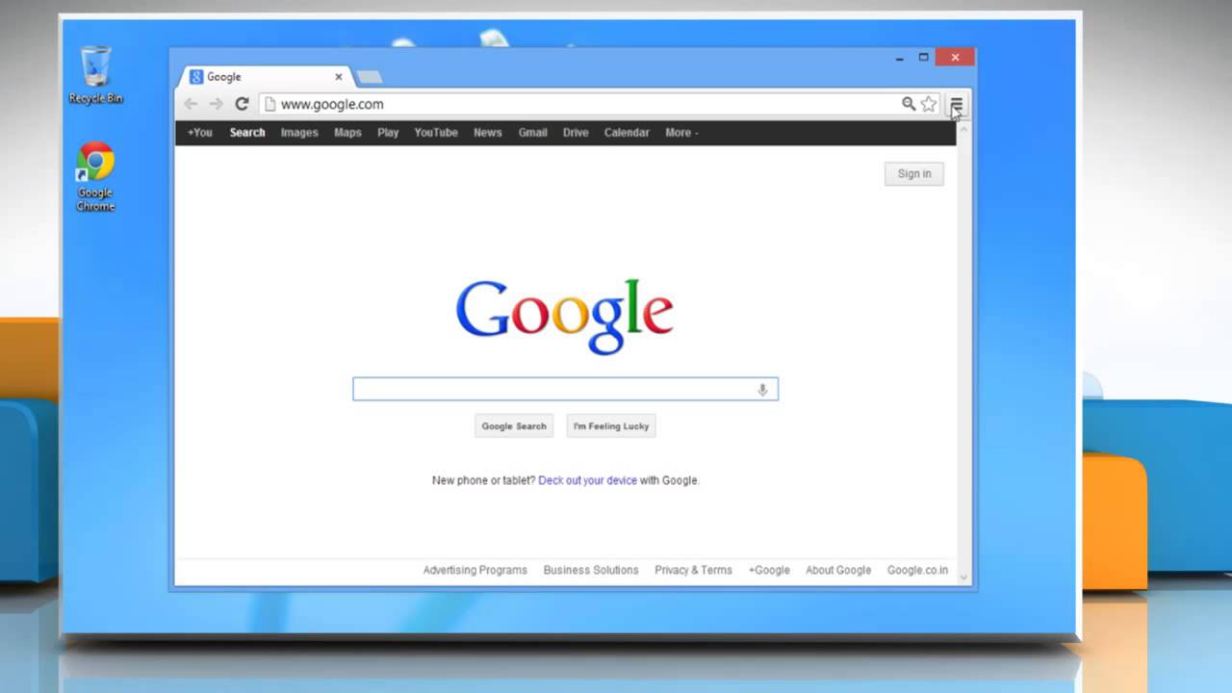Open YouTube from Google bar
This screenshot has width=1232, height=693.
[436, 133]
